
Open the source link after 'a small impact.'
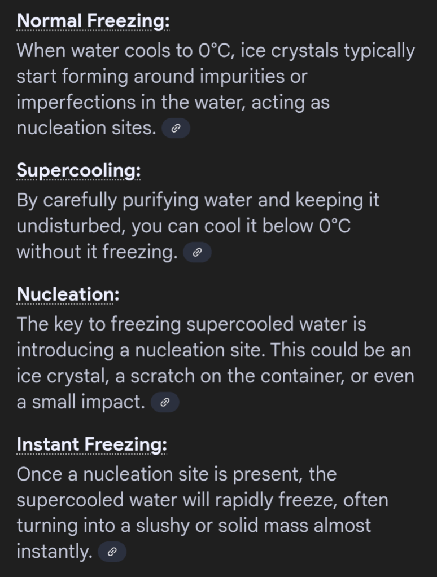165,403
